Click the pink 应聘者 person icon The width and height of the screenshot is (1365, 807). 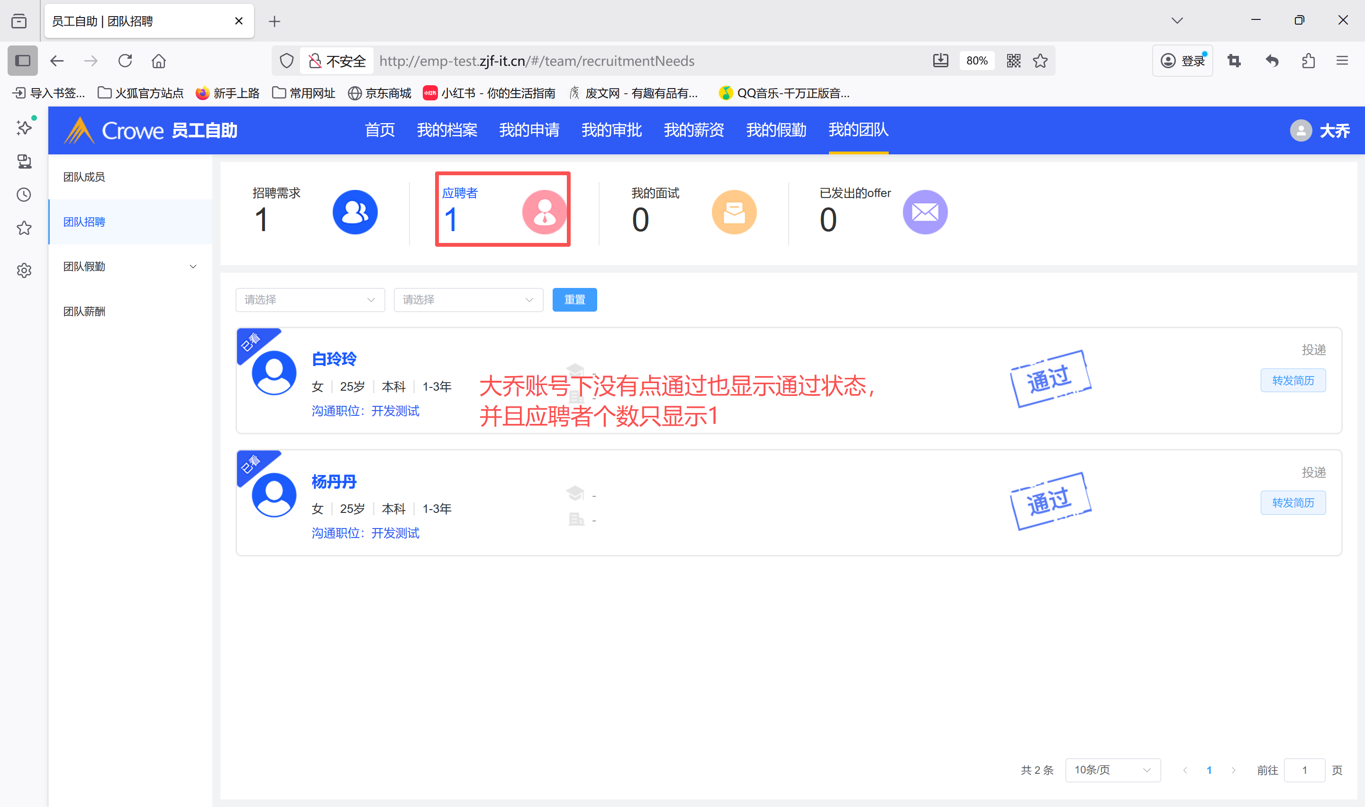(544, 212)
